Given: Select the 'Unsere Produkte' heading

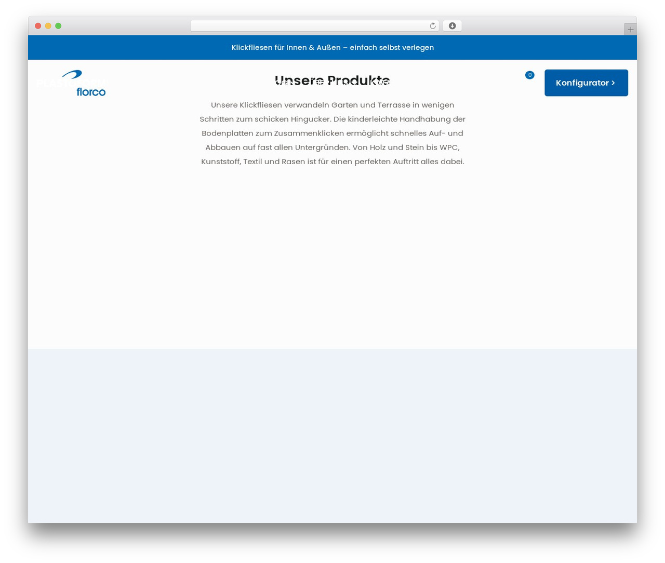Looking at the screenshot, I should (x=332, y=81).
